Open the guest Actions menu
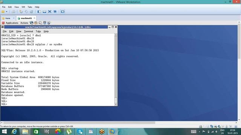Image resolution: width=241 pixels, height=135 pixels. (24, 23)
